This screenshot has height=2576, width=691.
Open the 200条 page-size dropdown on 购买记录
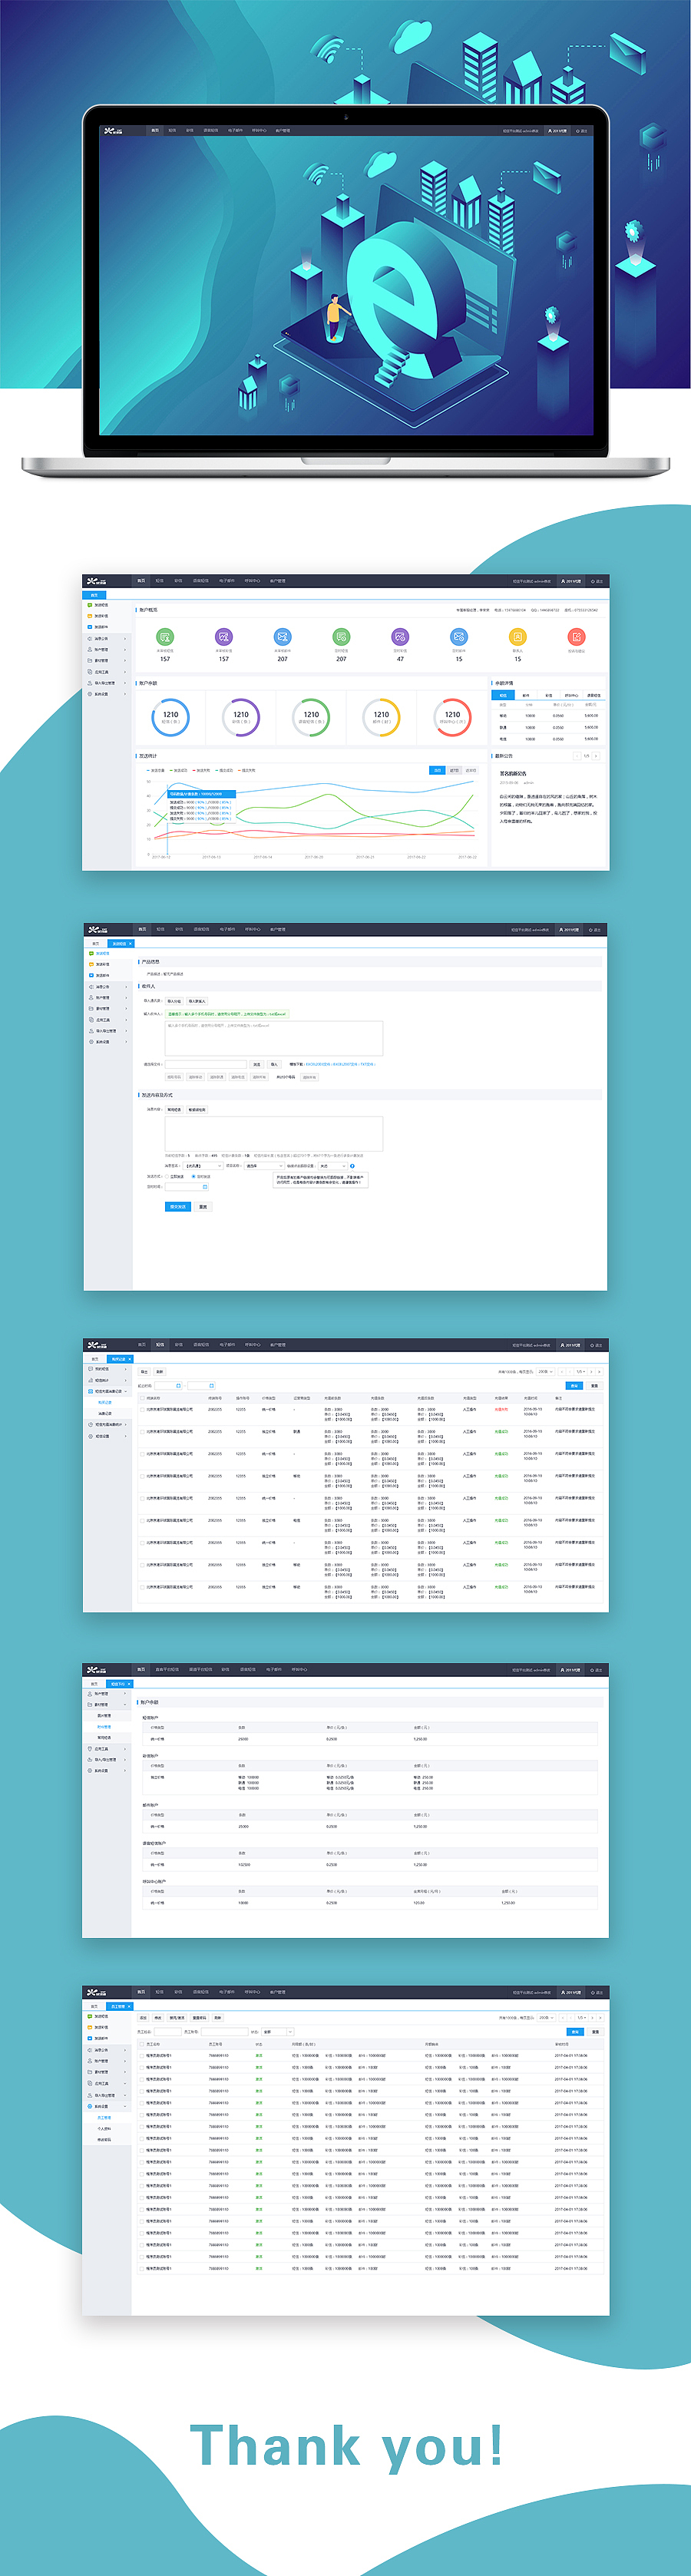coord(545,1372)
